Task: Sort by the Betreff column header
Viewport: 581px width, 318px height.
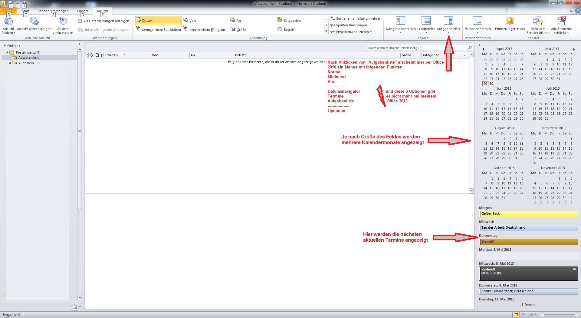Action: [317, 55]
